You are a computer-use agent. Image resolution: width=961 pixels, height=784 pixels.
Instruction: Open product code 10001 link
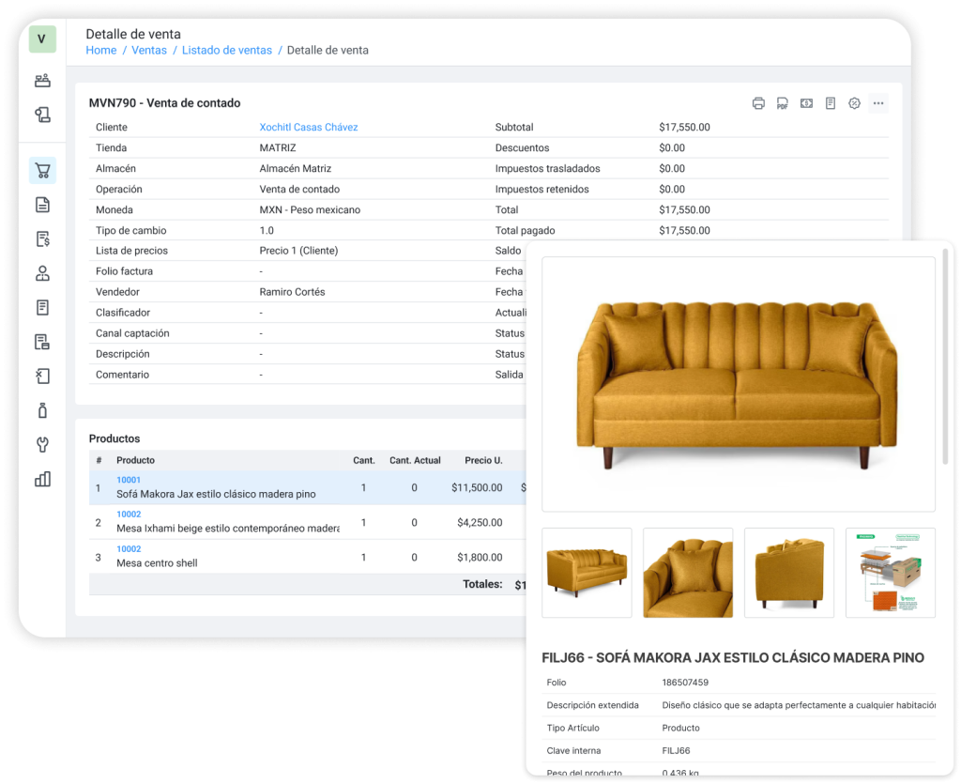point(129,480)
